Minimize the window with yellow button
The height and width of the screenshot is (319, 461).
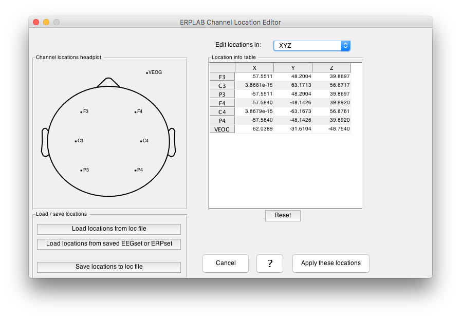(46, 22)
